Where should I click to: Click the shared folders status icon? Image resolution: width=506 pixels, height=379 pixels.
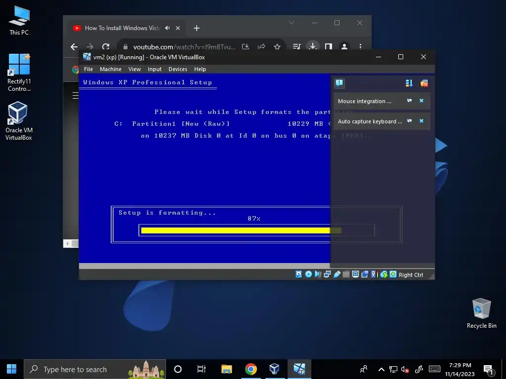[346, 274]
